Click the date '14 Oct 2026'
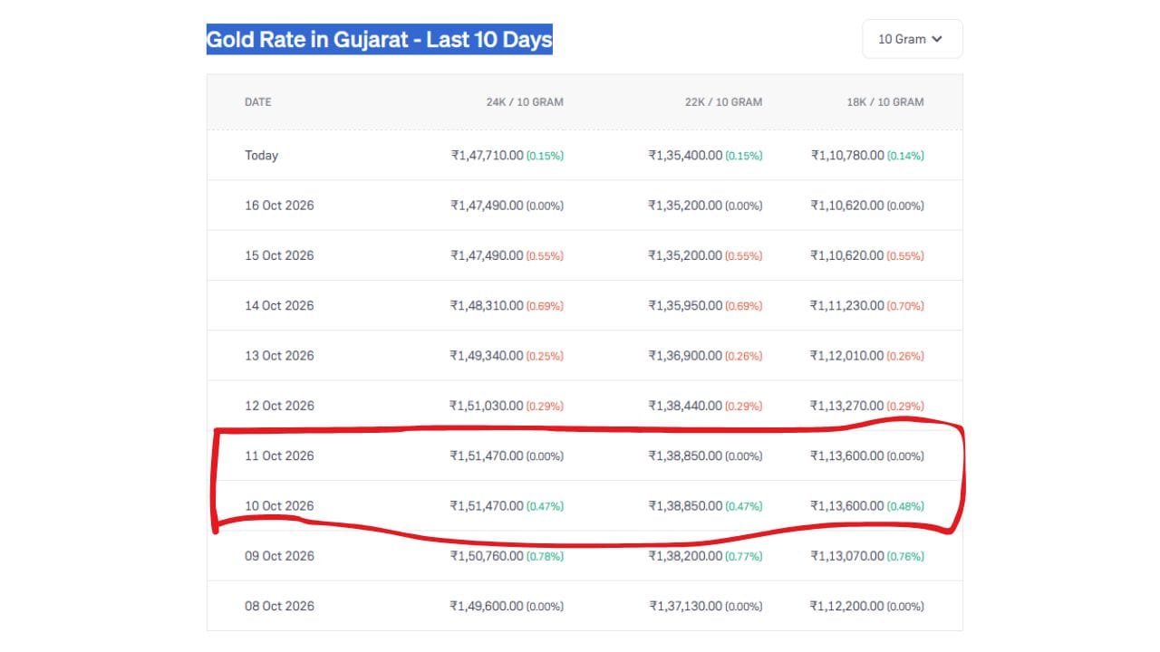This screenshot has height=652, width=1160. tap(279, 306)
